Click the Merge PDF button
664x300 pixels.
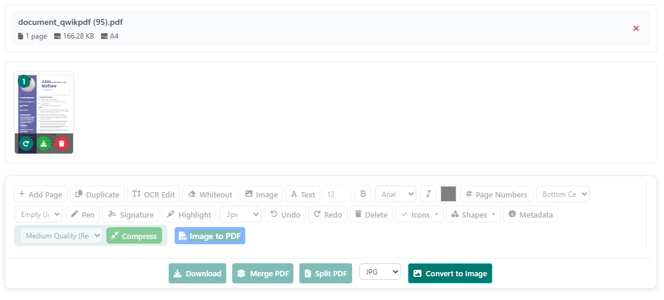[x=263, y=273]
